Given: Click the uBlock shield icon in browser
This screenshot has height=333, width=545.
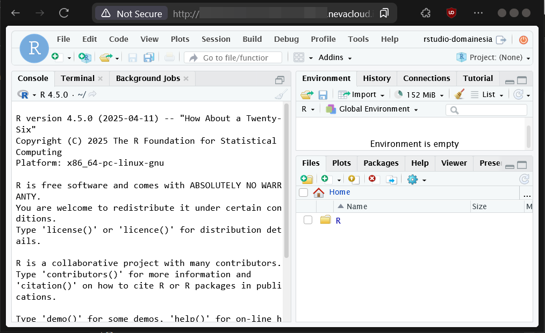Looking at the screenshot, I should coord(451,13).
